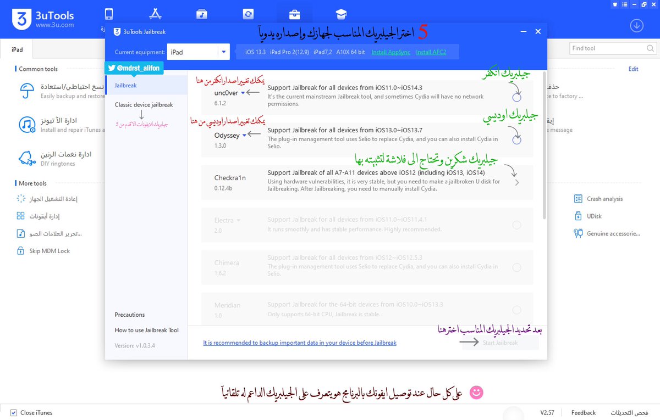Click the iPad Pro 2(12.9) device info text
Viewport: 660px width, 420px height.
click(x=289, y=52)
